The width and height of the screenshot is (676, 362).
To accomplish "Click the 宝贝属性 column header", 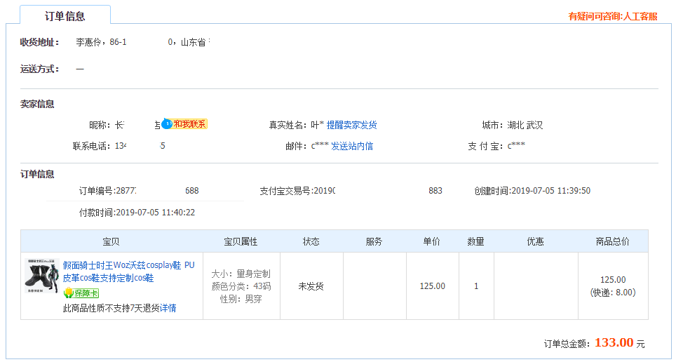I will (241, 241).
